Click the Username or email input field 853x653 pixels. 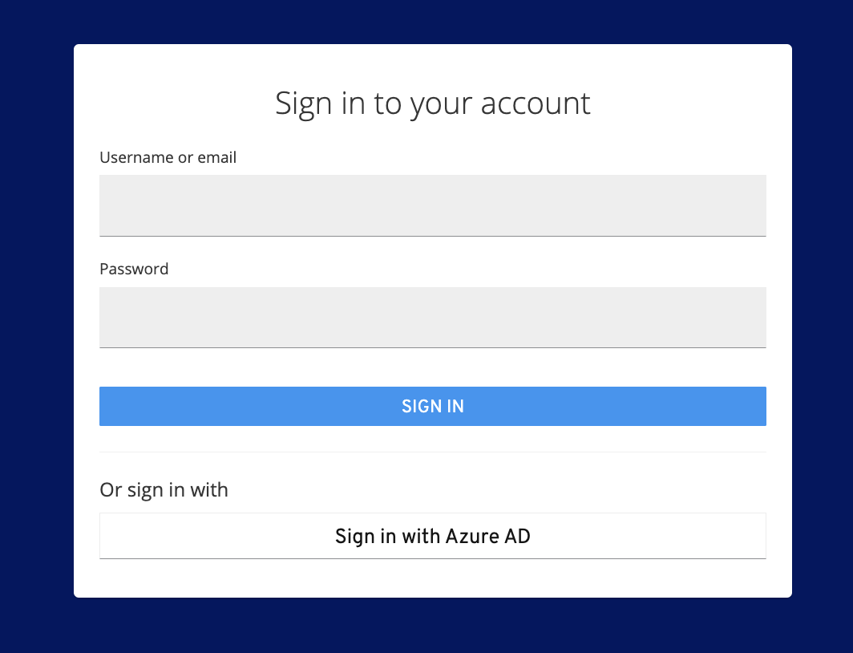pyautogui.click(x=432, y=205)
